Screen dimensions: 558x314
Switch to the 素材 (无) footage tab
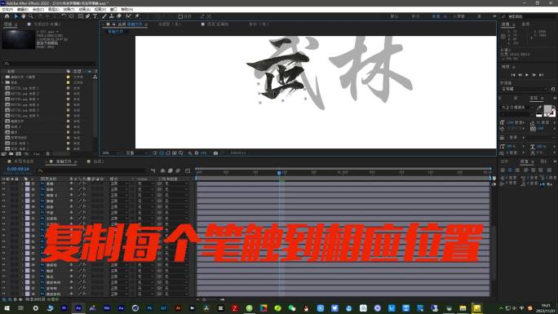click(259, 24)
